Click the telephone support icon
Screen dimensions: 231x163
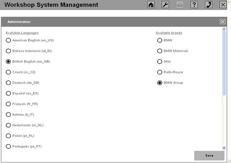tap(209, 5)
